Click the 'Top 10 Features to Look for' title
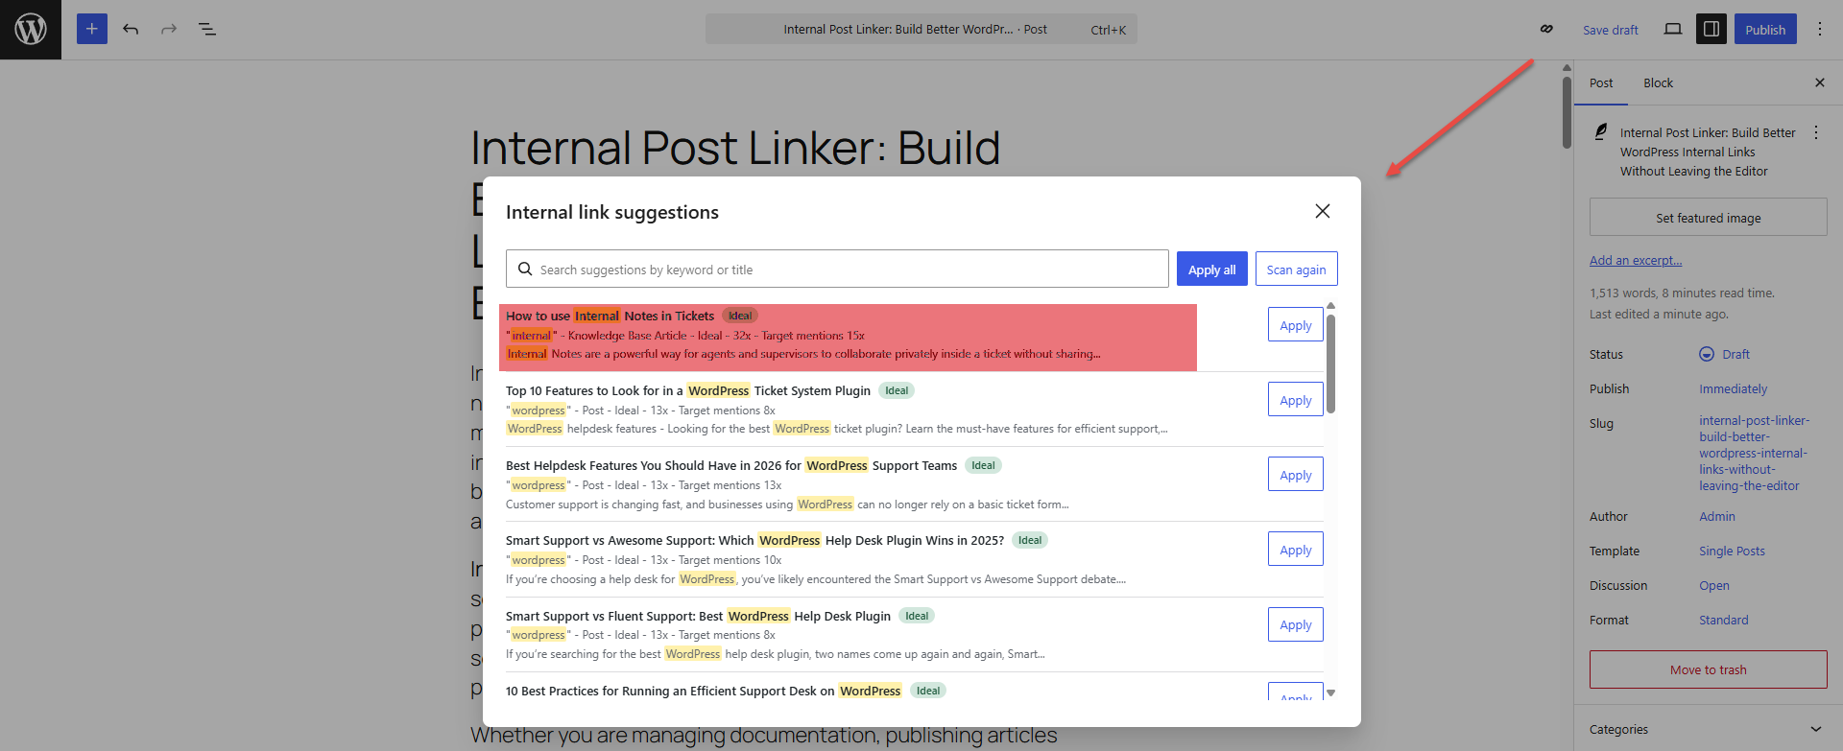The width and height of the screenshot is (1843, 751). click(x=688, y=390)
